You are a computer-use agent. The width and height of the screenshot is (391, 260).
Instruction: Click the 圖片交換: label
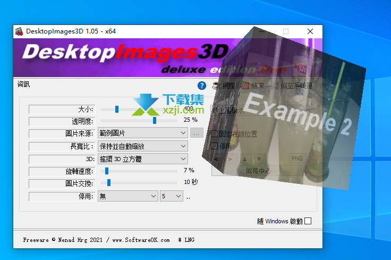[62, 183]
